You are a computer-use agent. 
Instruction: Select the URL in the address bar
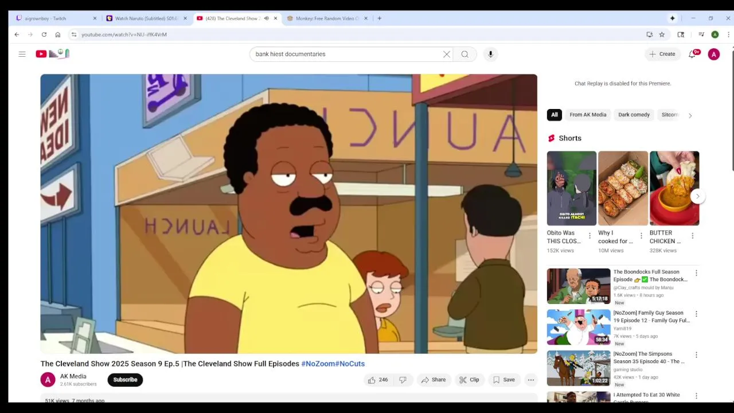click(124, 34)
